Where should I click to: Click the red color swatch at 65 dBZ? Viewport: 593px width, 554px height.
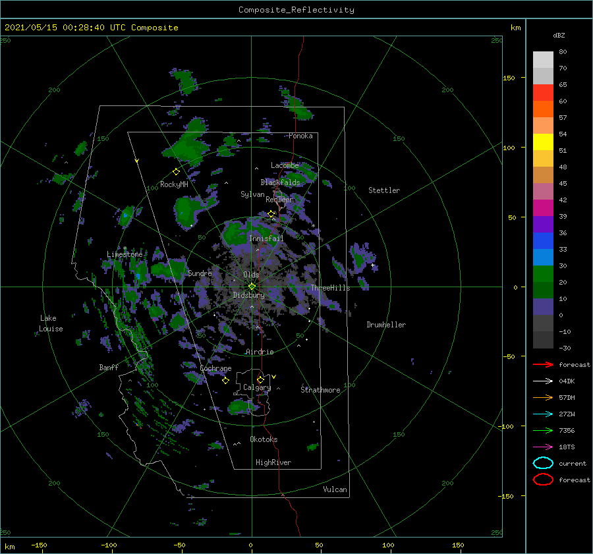tap(543, 93)
